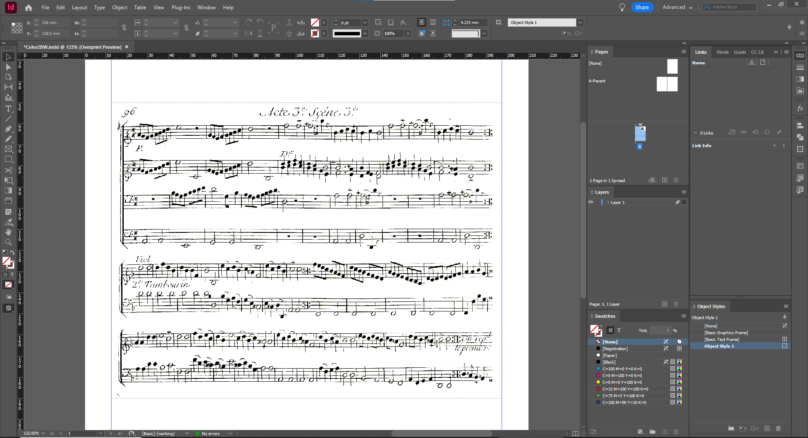Choose the Rectangle Frame tool
This screenshot has height=438, width=808.
click(x=8, y=149)
